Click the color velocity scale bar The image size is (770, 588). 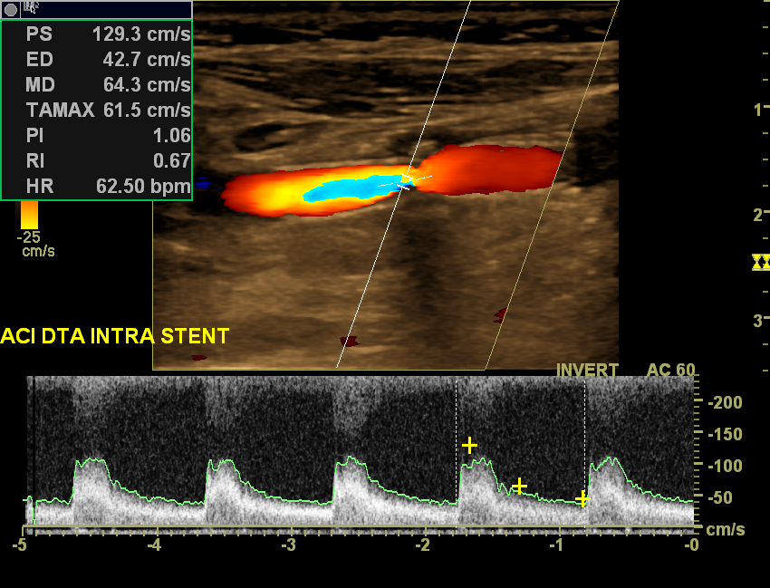(x=29, y=215)
